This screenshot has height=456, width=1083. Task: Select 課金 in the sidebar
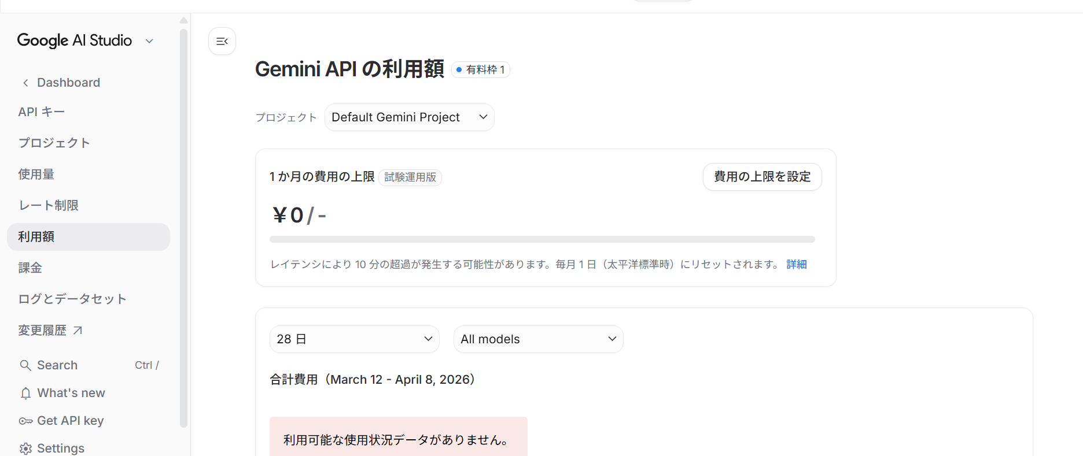click(x=30, y=268)
